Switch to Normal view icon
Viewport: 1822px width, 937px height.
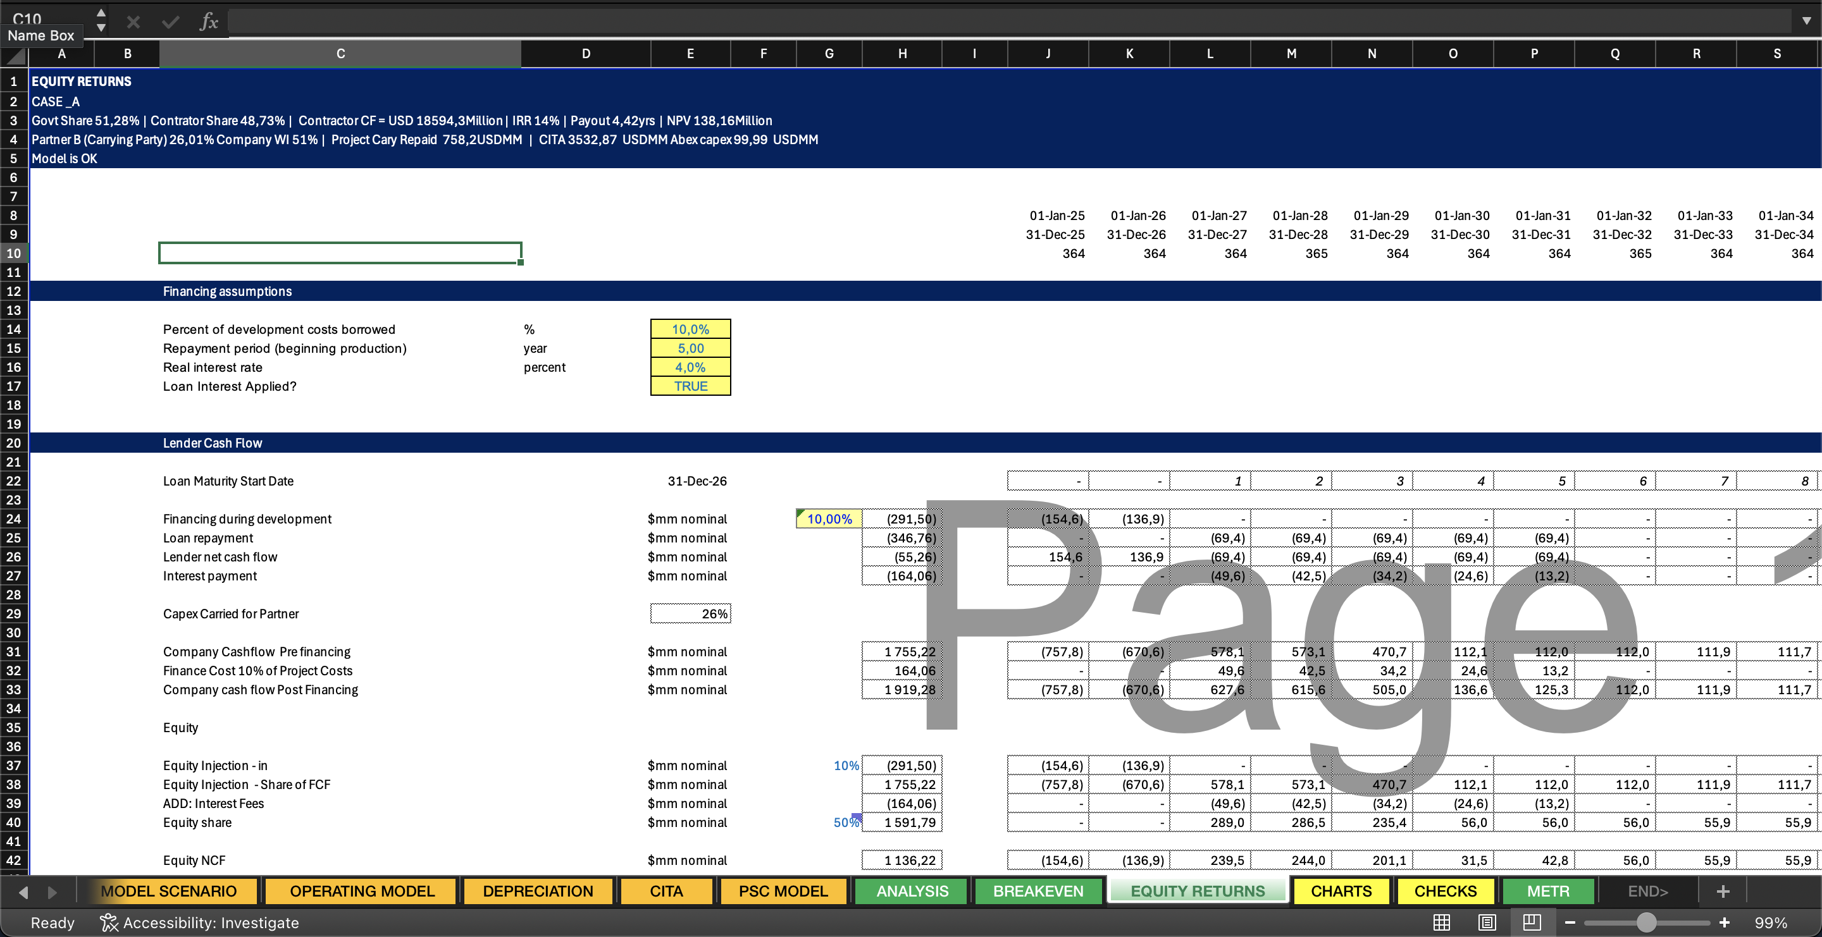click(1442, 922)
